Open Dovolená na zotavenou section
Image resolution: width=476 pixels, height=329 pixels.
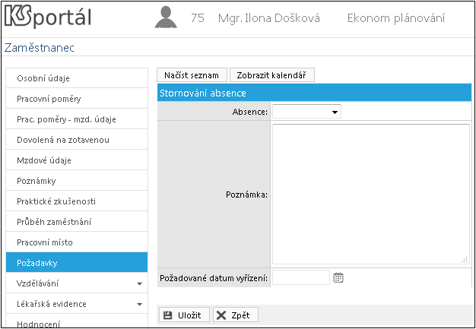(x=77, y=140)
